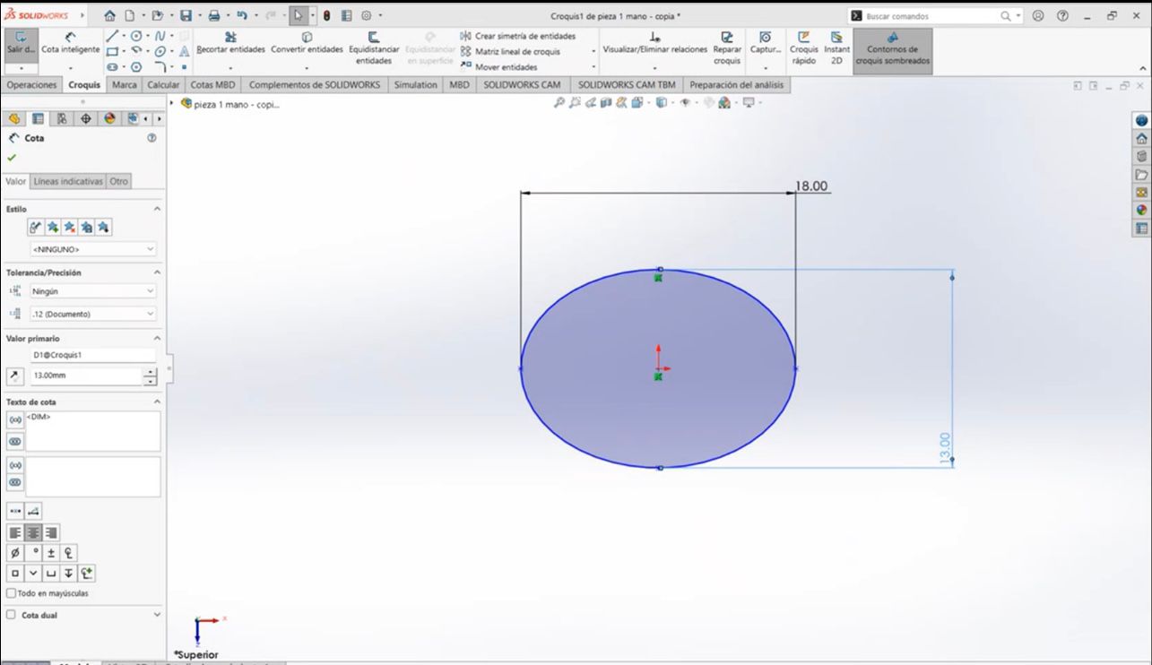Expand the Cota dual section
The height and width of the screenshot is (665, 1152).
coord(157,615)
